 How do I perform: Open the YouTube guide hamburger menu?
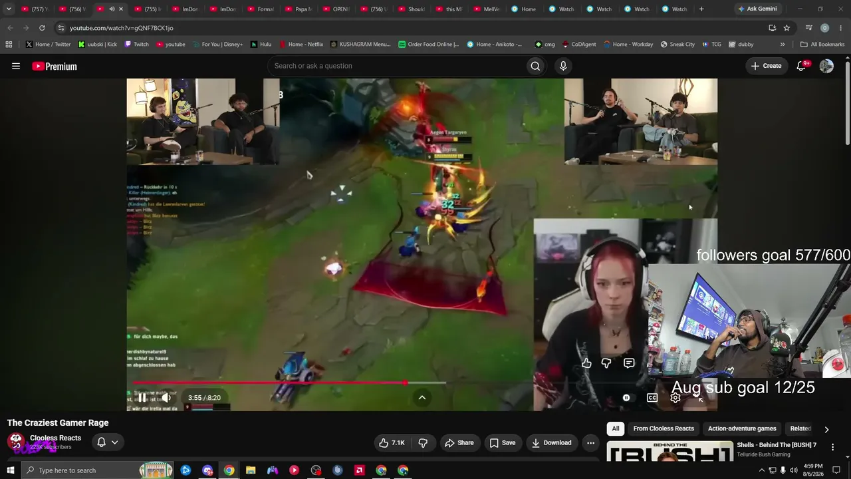coord(16,66)
